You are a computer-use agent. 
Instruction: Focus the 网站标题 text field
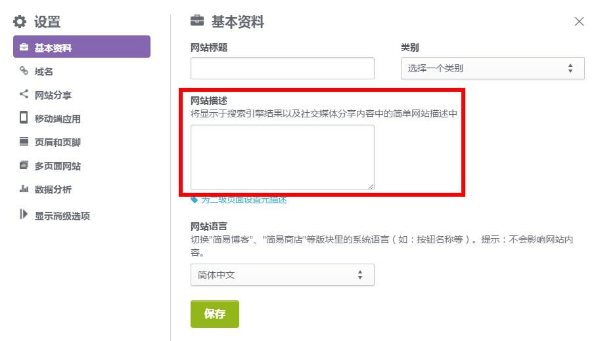click(282, 68)
